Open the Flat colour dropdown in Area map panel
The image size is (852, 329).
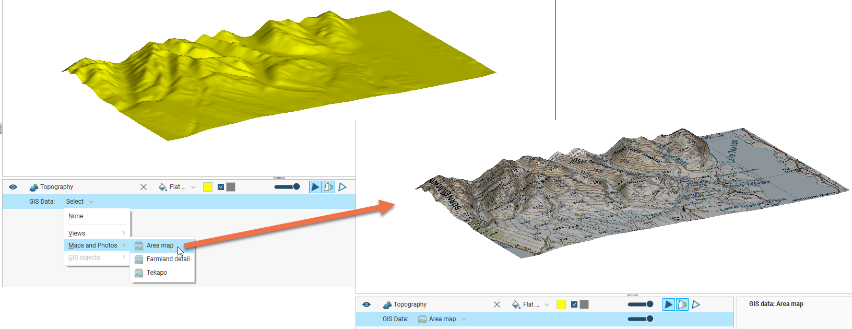(536, 304)
